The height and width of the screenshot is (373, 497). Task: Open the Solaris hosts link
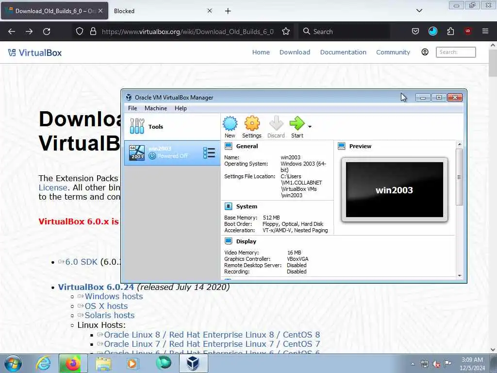tap(110, 315)
